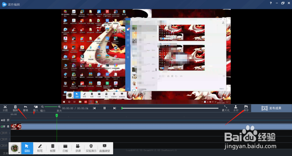Screen dimensions: 292x156
Task: Select the 粉笔 chalk pen tool
Action: point(40,148)
